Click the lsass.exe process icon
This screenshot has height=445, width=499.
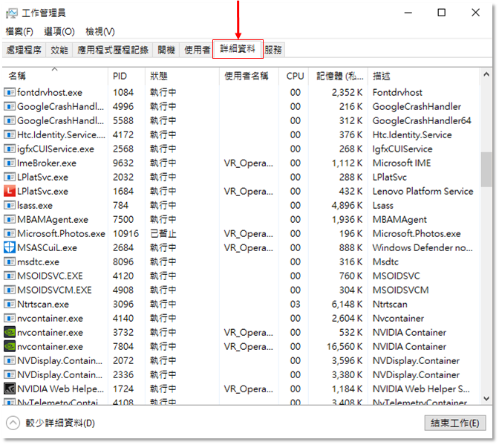coord(10,206)
